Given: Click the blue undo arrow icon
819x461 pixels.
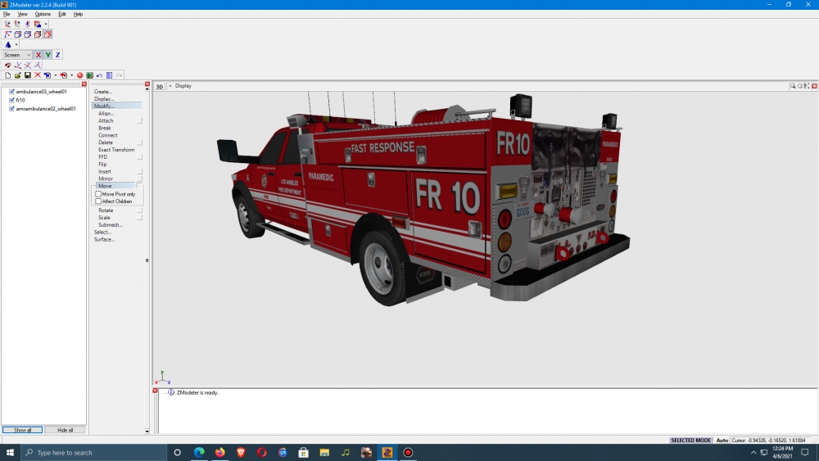Looking at the screenshot, I should tap(99, 75).
